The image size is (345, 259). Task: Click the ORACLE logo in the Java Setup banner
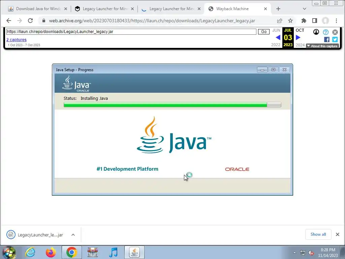pyautogui.click(x=237, y=169)
